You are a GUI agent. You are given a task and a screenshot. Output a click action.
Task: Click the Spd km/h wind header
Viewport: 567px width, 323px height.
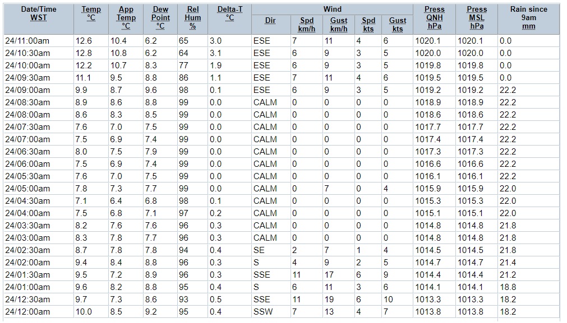pyautogui.click(x=306, y=25)
